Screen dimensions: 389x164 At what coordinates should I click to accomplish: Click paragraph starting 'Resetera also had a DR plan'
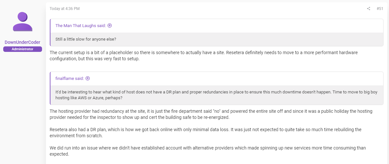click(x=205, y=132)
